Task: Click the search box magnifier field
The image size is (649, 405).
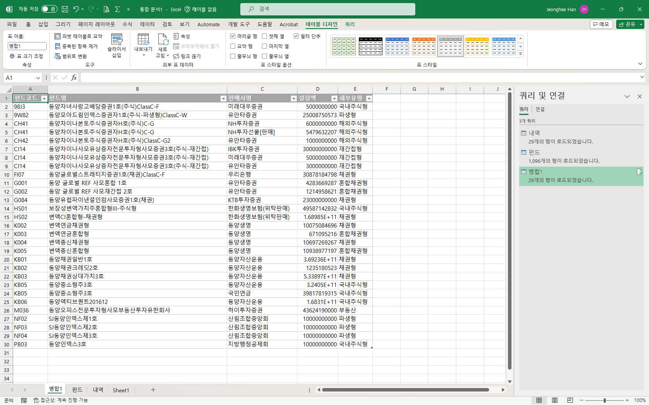Action: [328, 9]
